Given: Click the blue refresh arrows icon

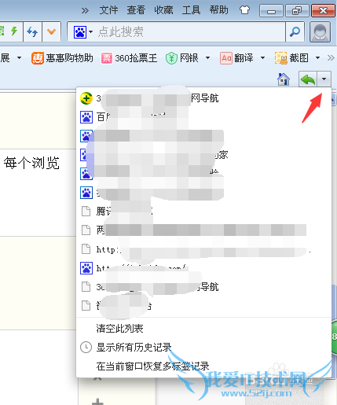Looking at the screenshot, I should pos(32,31).
